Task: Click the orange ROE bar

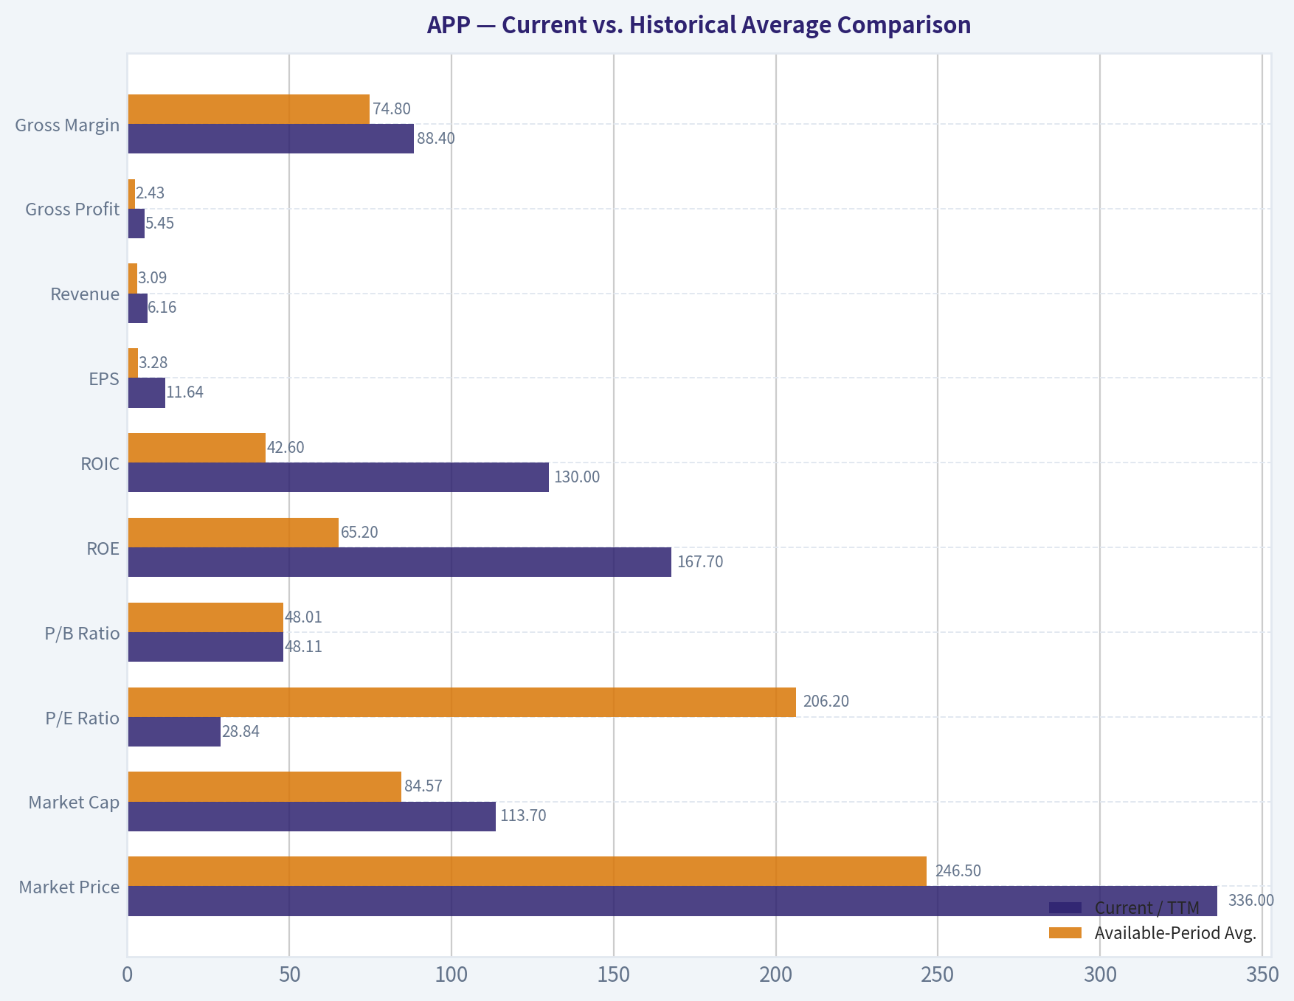Action: click(x=233, y=533)
